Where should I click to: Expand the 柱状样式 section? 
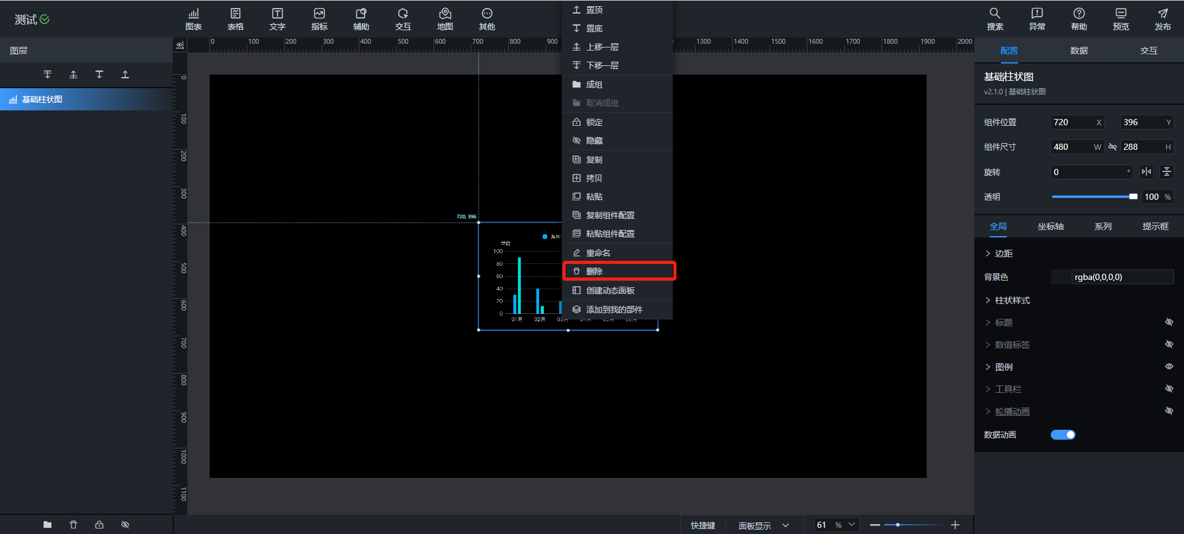click(1011, 300)
